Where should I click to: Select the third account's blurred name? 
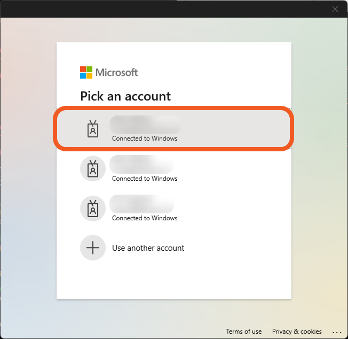pyautogui.click(x=141, y=204)
